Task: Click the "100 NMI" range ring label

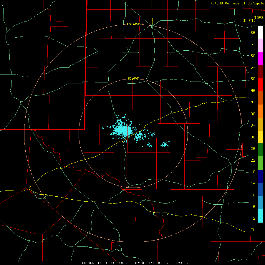Action: pos(133,24)
